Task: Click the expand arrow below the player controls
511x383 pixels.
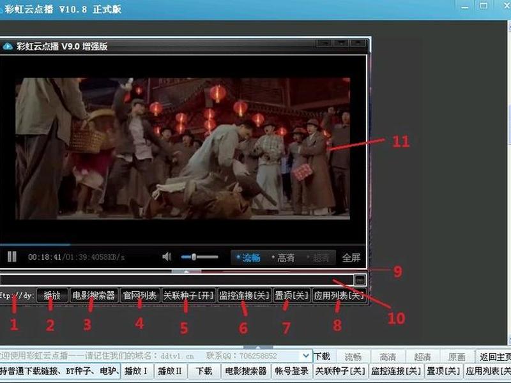Action: (x=187, y=271)
